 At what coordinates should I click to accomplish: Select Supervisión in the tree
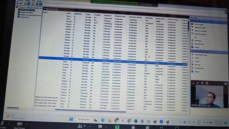click(24, 17)
